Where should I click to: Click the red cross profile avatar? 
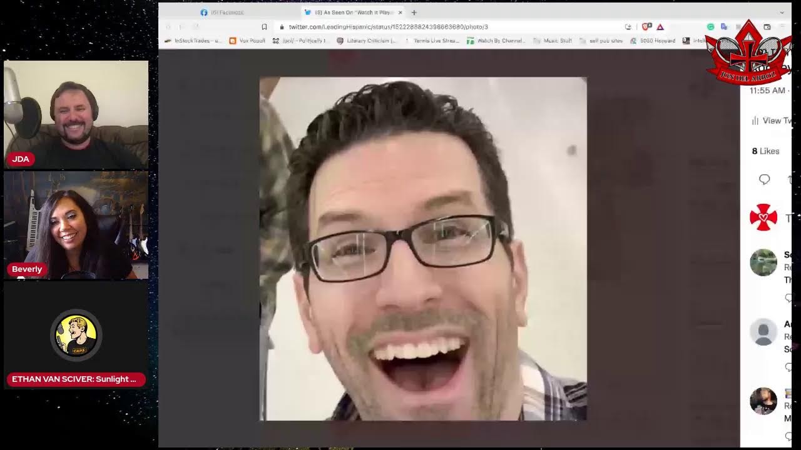pos(763,217)
